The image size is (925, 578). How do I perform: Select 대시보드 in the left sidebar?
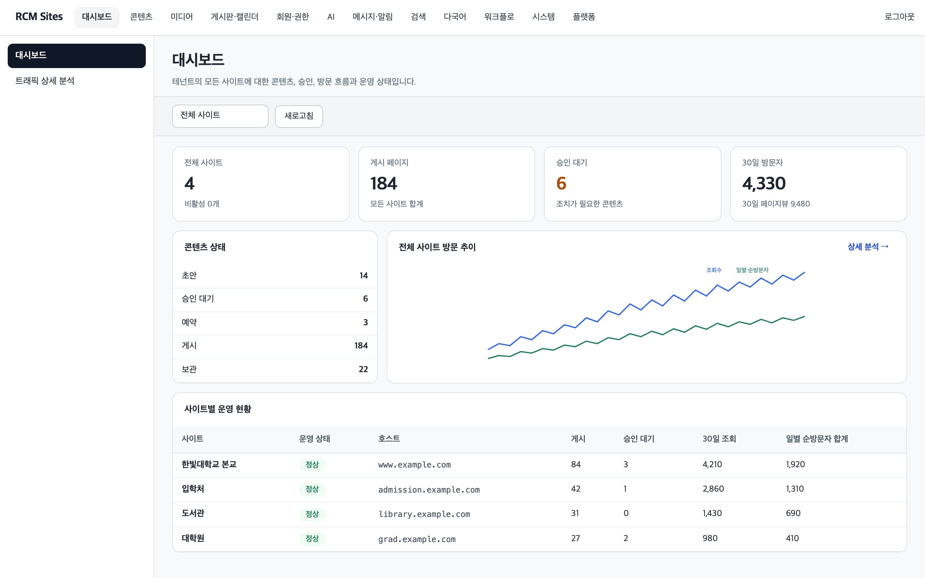pos(76,56)
